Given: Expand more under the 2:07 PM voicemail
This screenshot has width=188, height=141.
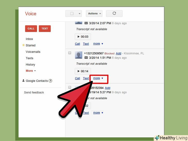Looking at the screenshot, I should (98, 44).
